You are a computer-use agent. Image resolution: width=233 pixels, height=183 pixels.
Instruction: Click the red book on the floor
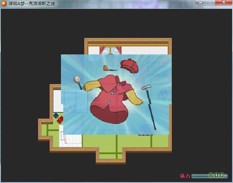60,120
